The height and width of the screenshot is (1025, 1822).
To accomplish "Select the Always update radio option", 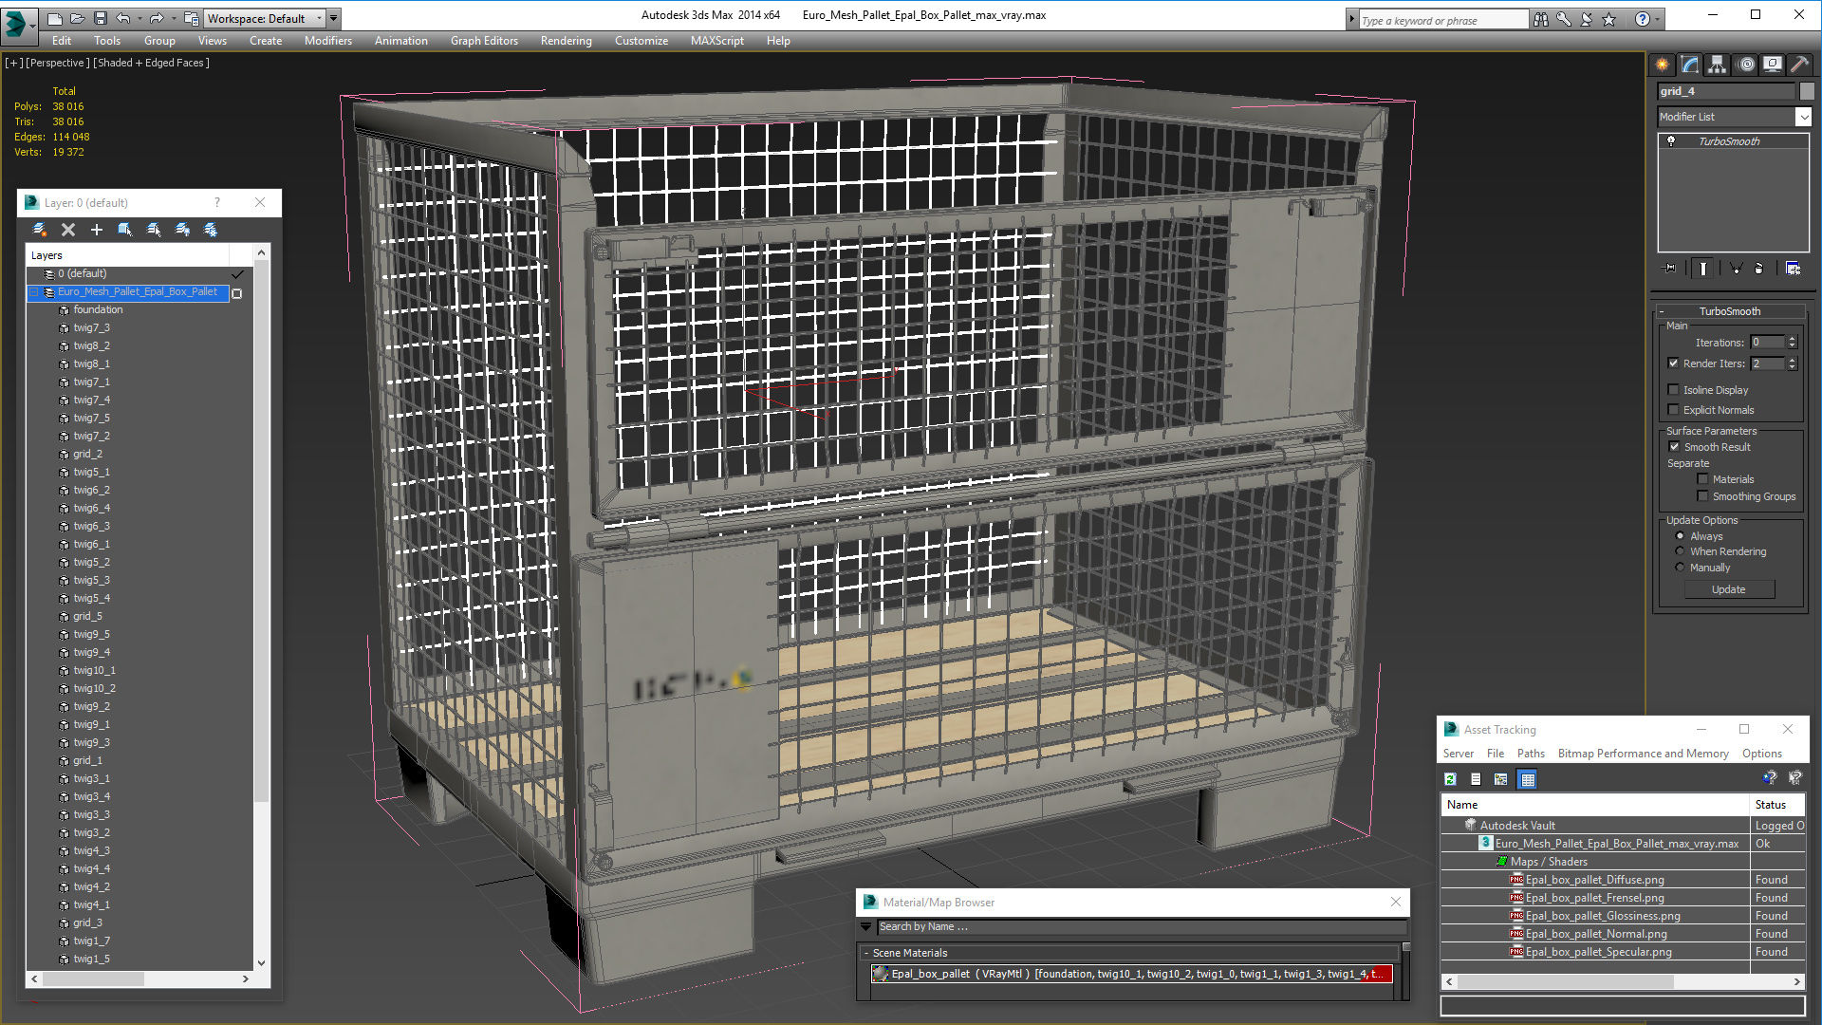I will pyautogui.click(x=1680, y=536).
